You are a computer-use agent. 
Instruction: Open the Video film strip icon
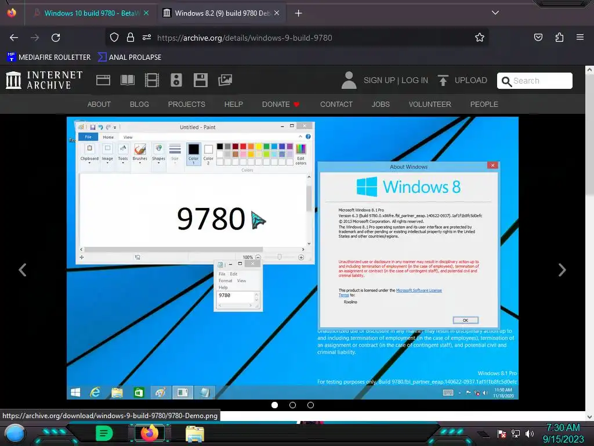(152, 80)
